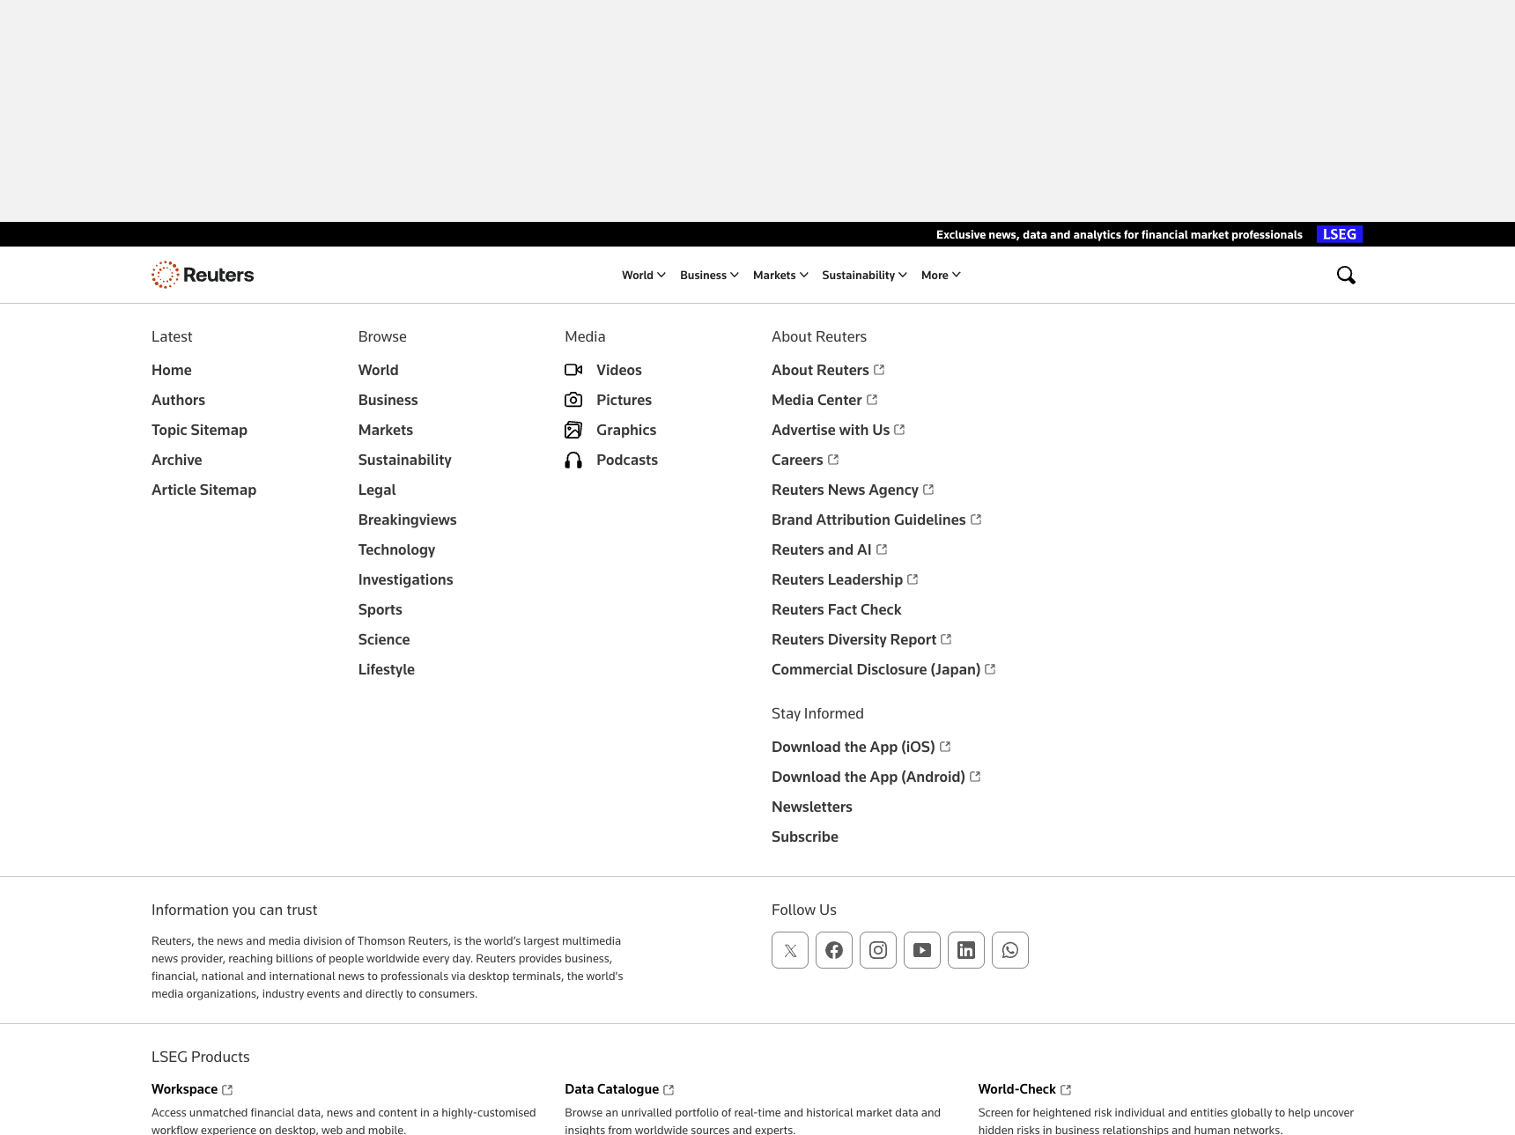Open the Breakingviews link
Image resolution: width=1515 pixels, height=1135 pixels.
click(x=408, y=520)
